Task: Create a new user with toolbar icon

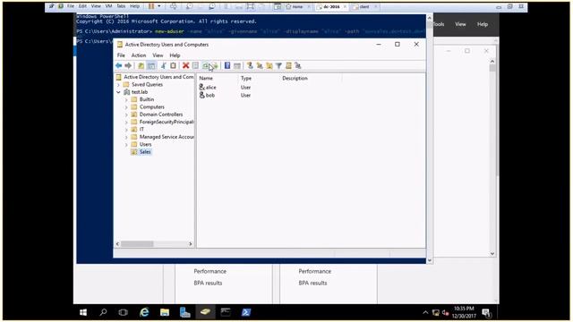Action: (x=250, y=65)
